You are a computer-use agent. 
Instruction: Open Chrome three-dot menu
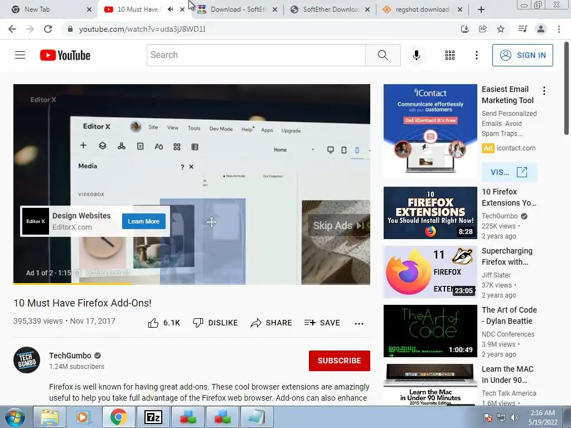tap(559, 29)
